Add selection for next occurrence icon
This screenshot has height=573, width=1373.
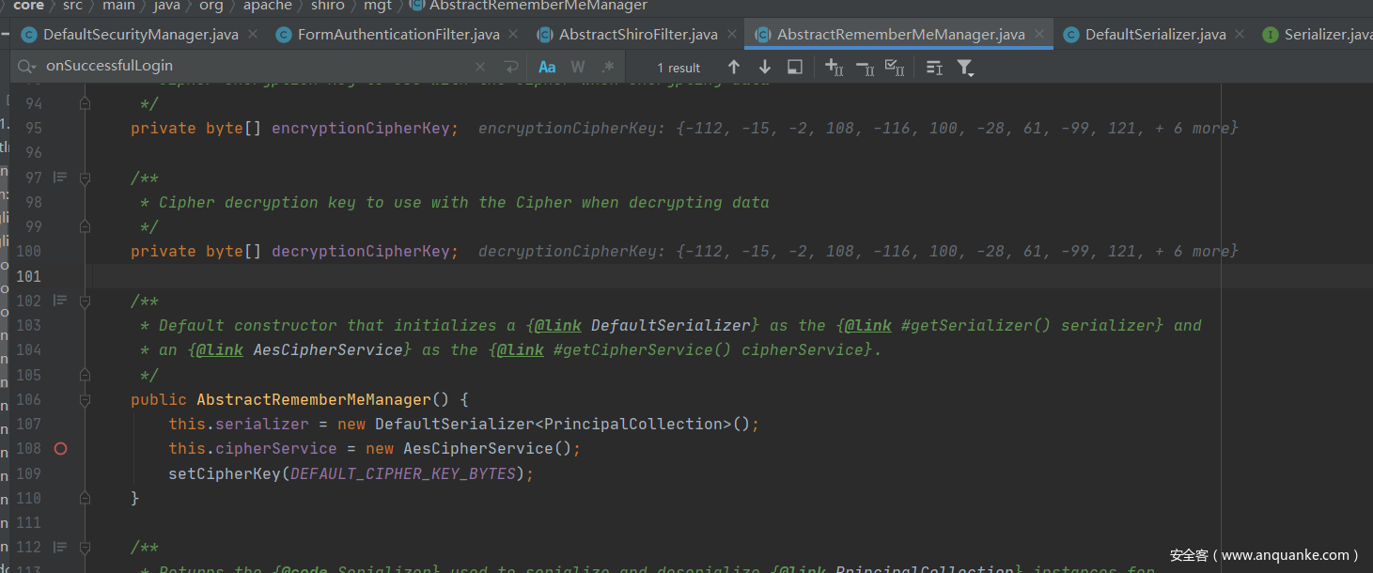pyautogui.click(x=834, y=67)
